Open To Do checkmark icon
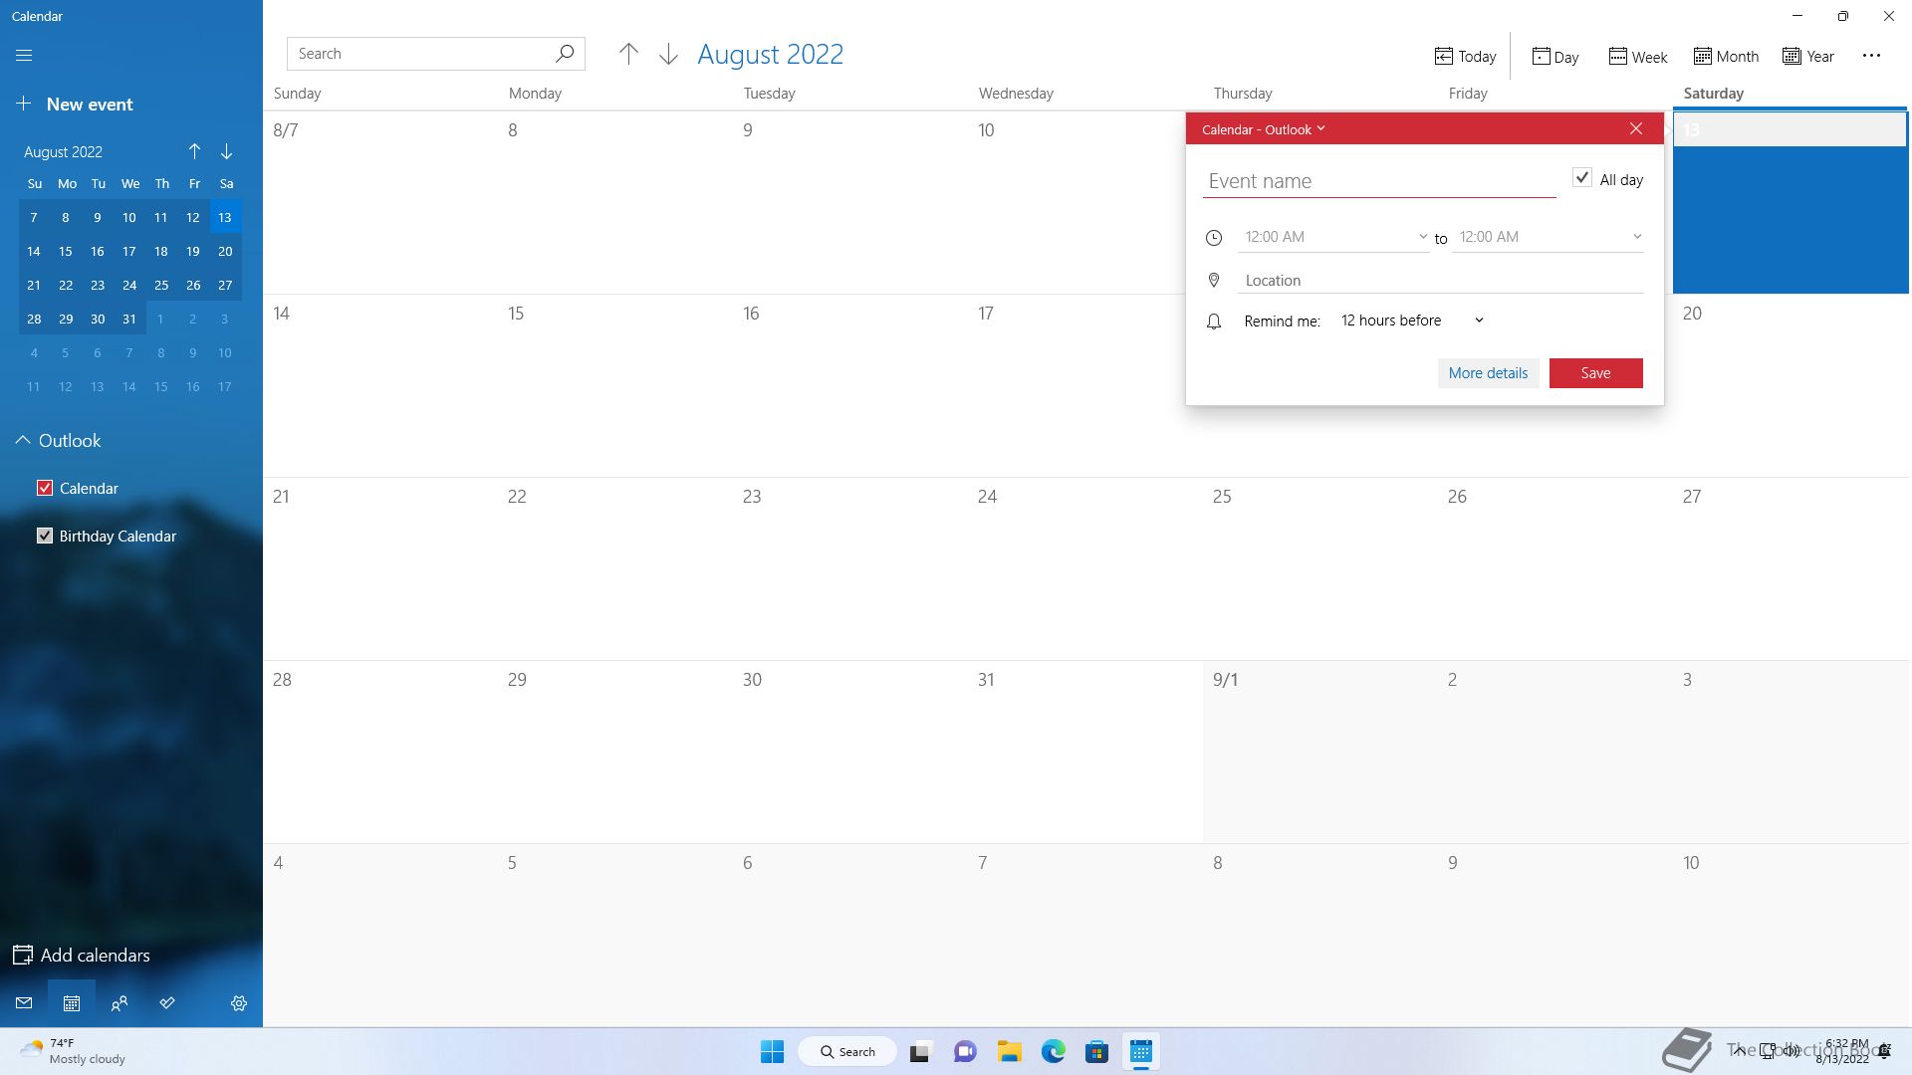 point(167,1003)
